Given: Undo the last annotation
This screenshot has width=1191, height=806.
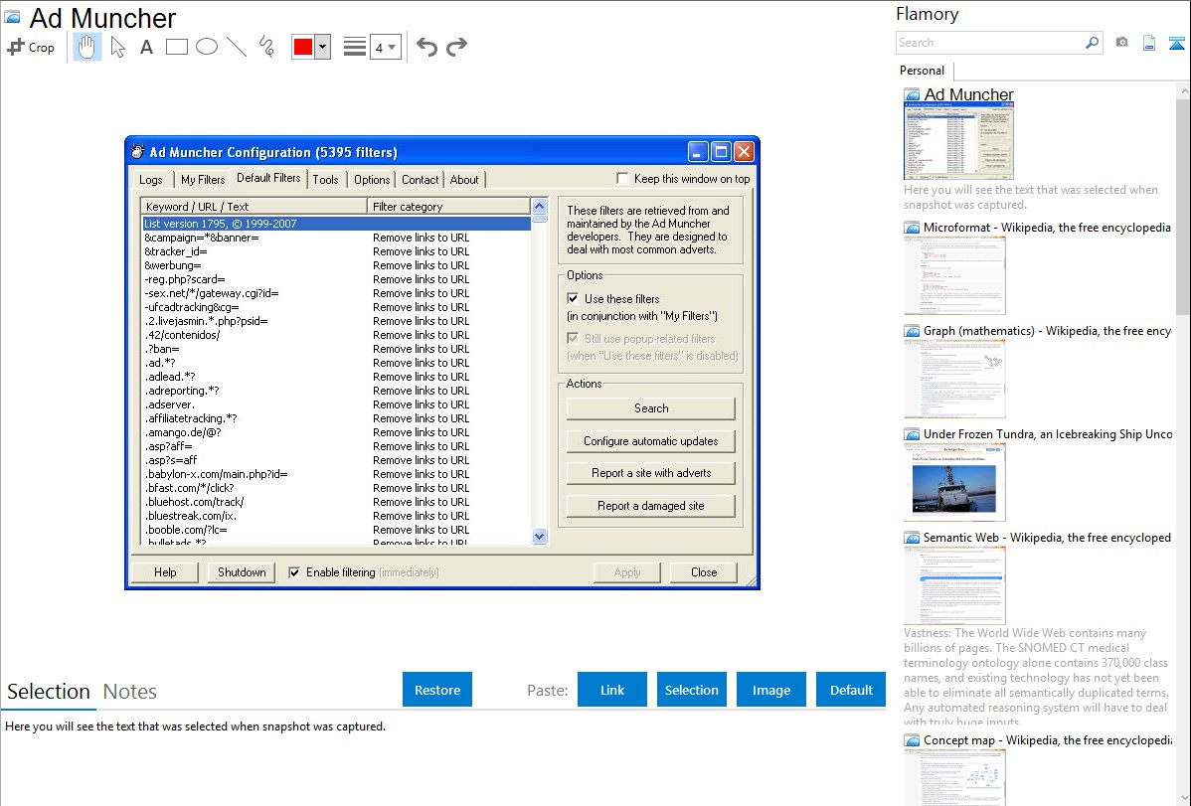Looking at the screenshot, I should [426, 47].
